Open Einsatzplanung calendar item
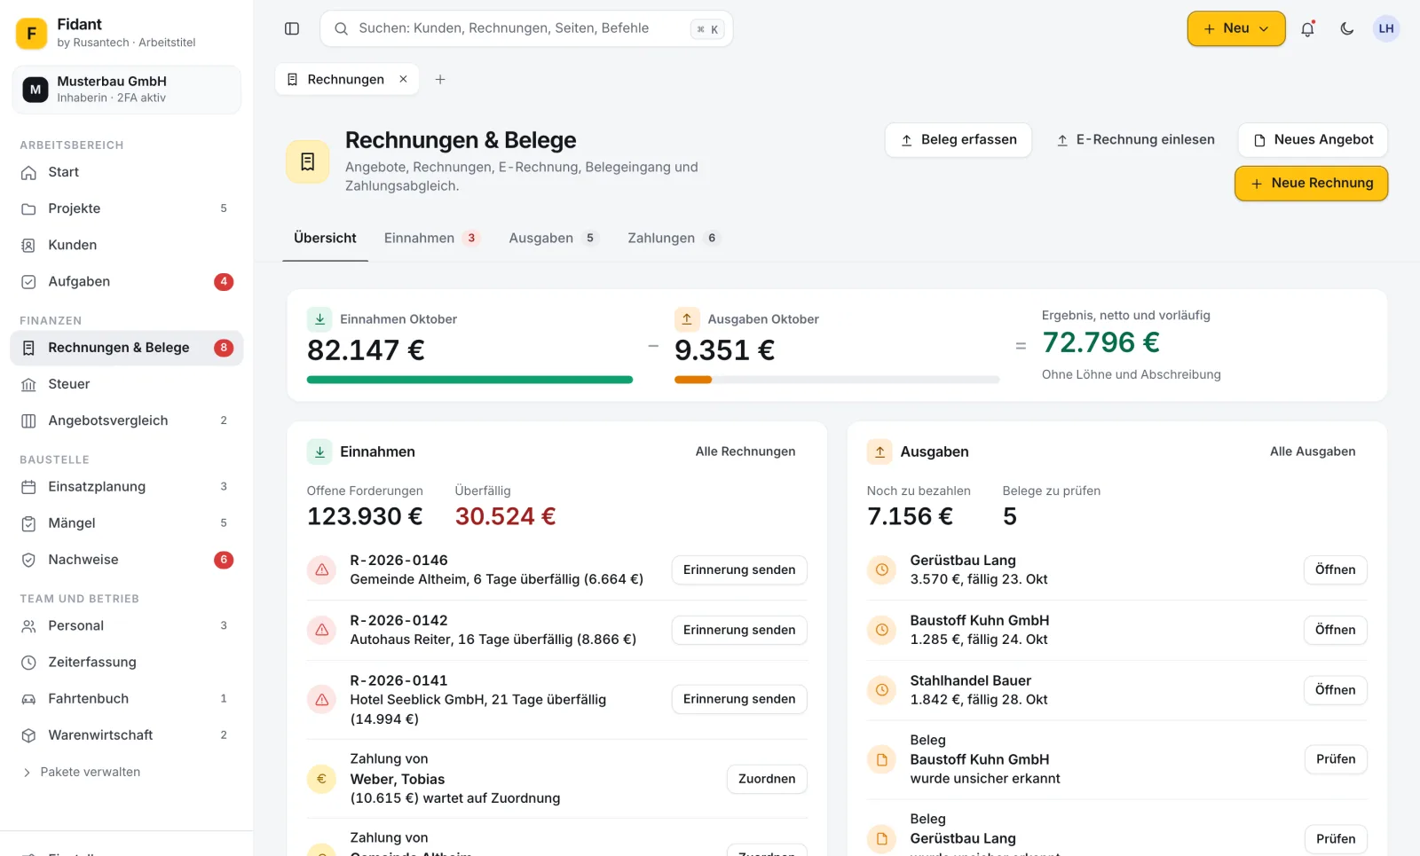This screenshot has height=856, width=1420. pos(127,486)
